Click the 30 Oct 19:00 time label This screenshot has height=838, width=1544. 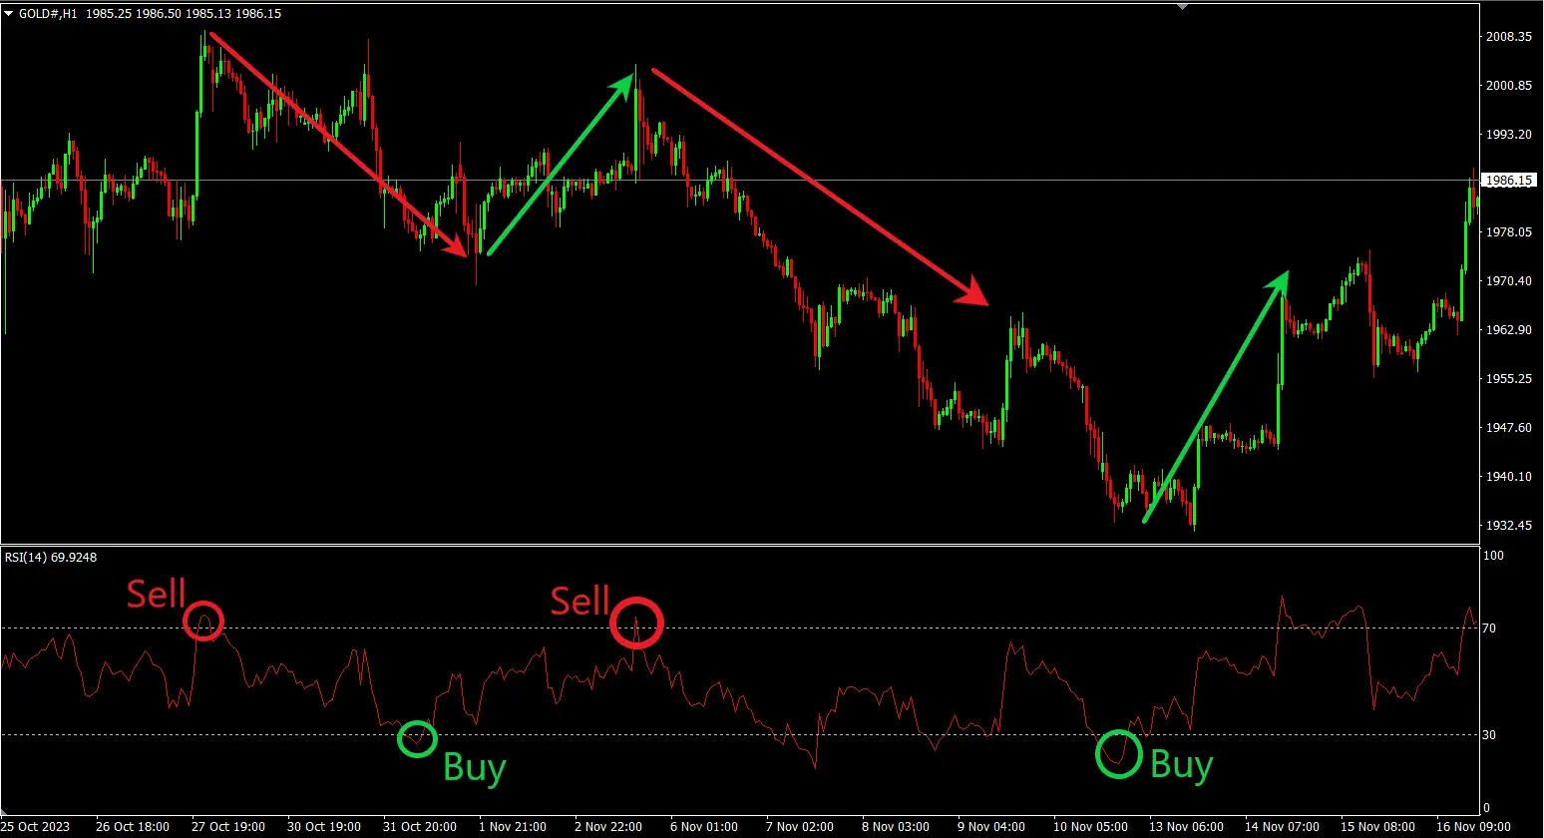coord(324,827)
